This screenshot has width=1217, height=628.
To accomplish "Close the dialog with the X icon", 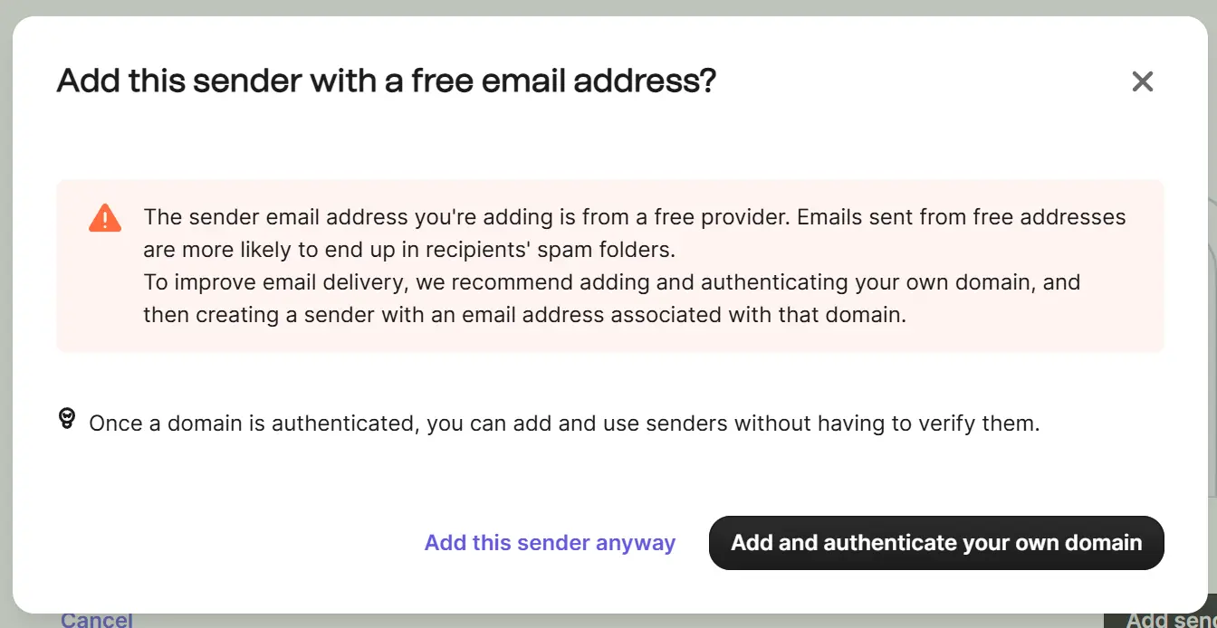I will coord(1143,81).
